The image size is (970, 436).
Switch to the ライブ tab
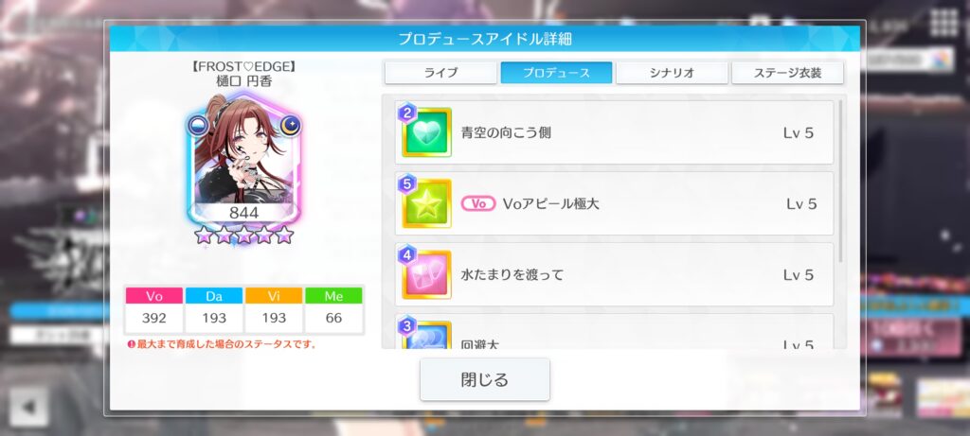(440, 73)
